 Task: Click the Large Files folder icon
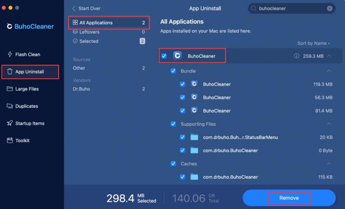click(9, 89)
